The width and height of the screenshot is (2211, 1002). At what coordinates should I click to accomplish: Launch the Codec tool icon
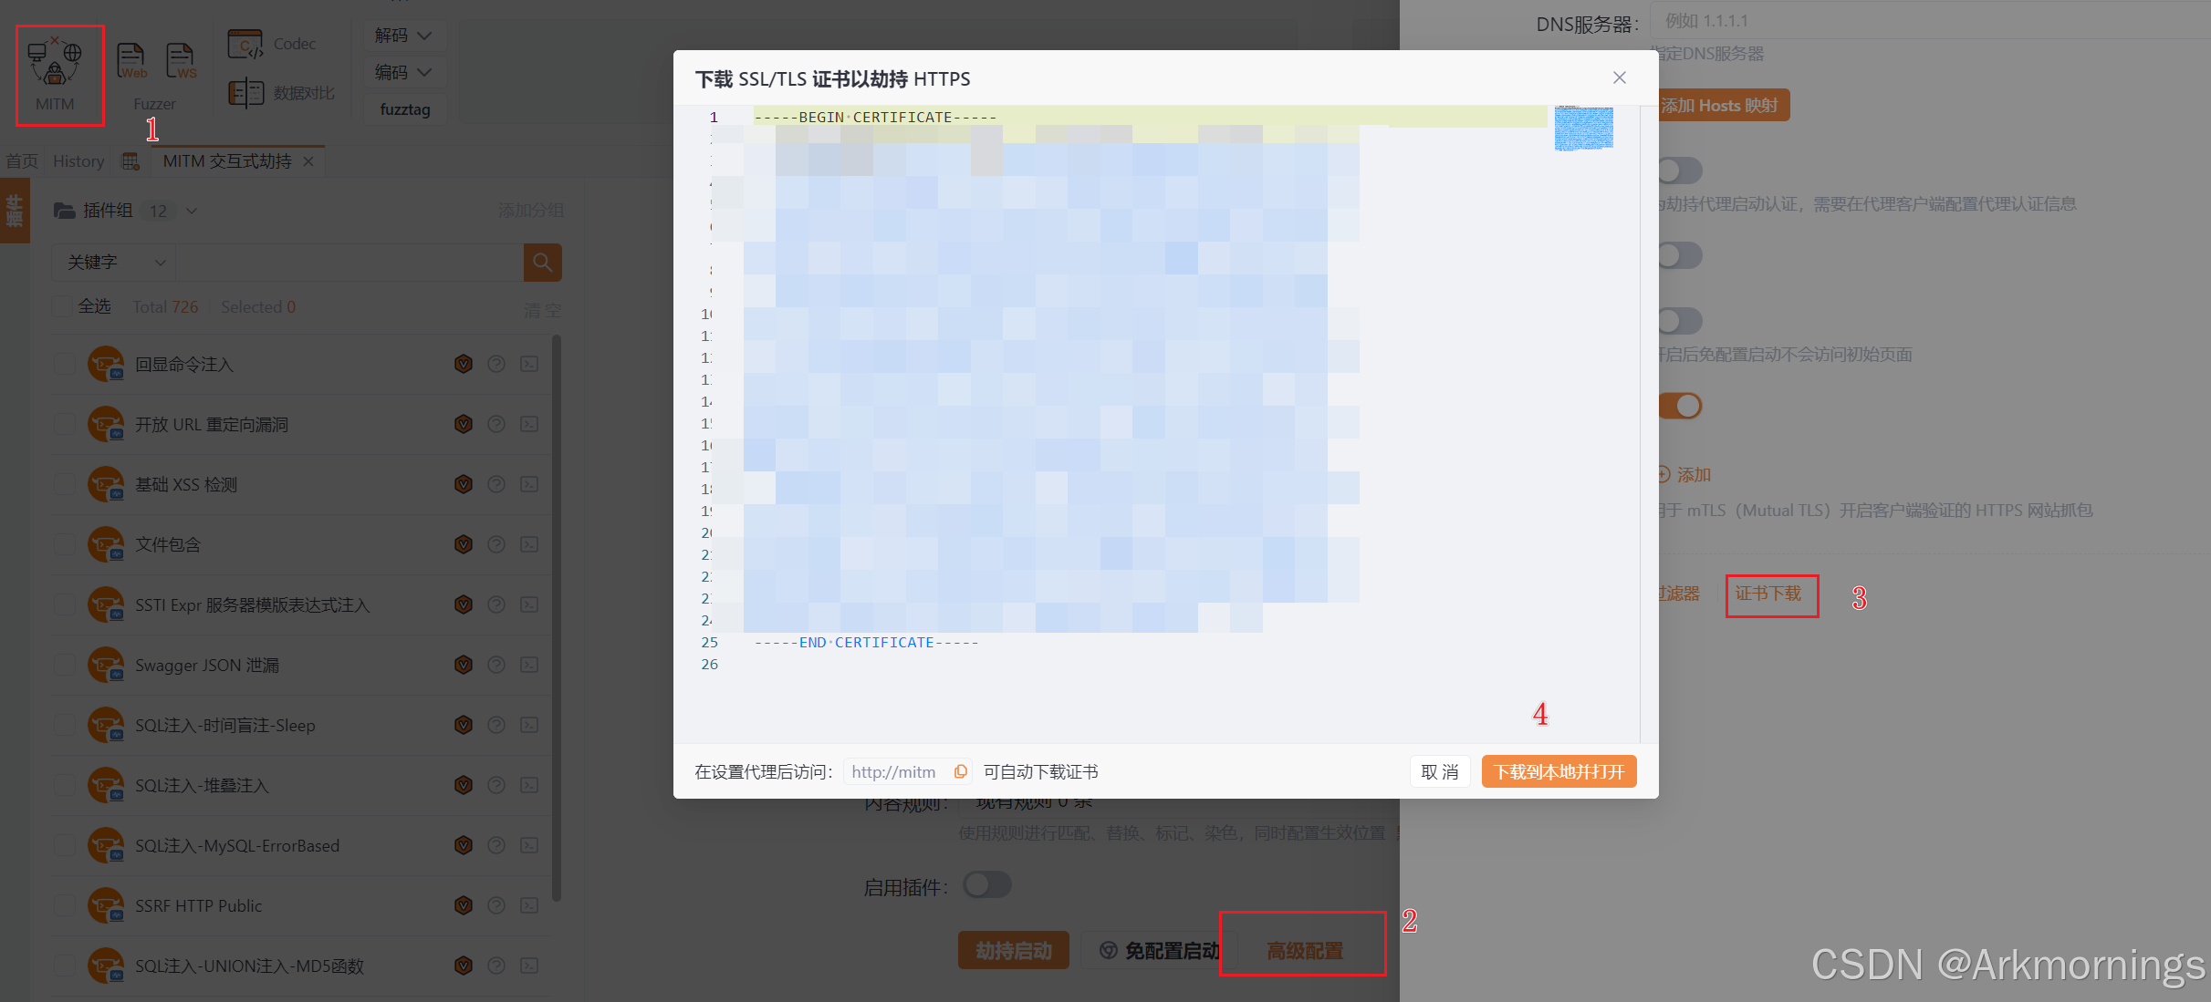pos(245,43)
